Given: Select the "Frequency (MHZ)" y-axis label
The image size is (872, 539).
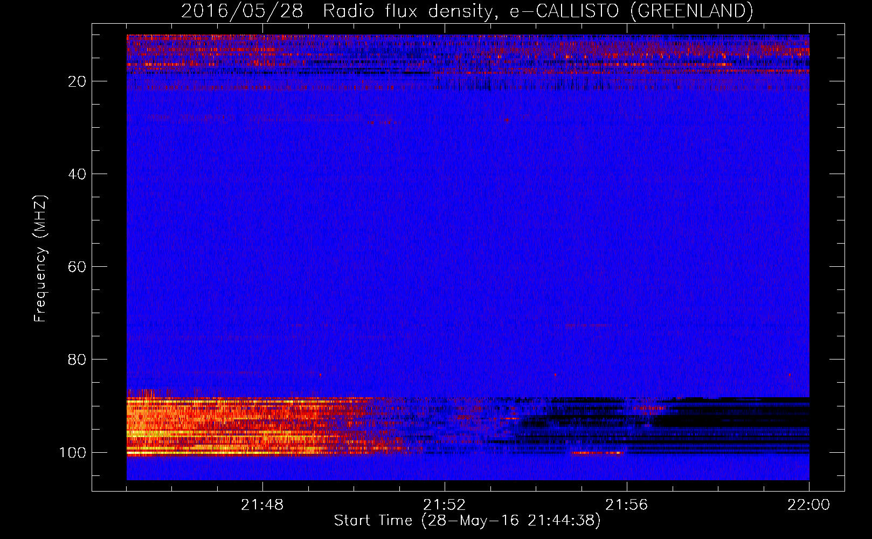Looking at the screenshot, I should coord(40,258).
